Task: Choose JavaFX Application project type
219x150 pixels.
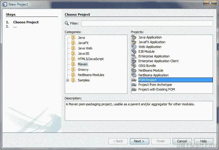Action: [x=152, y=42]
